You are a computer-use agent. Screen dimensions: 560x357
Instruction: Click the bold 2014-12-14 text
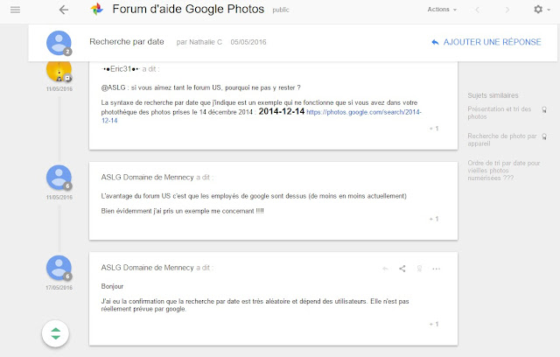coord(282,111)
